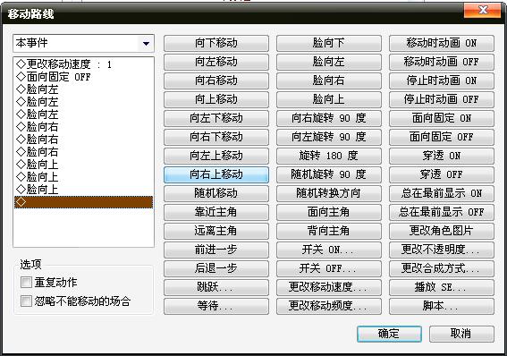The image size is (507, 356).
Task: Open 更改移动频度... dialog
Action: pos(329,306)
